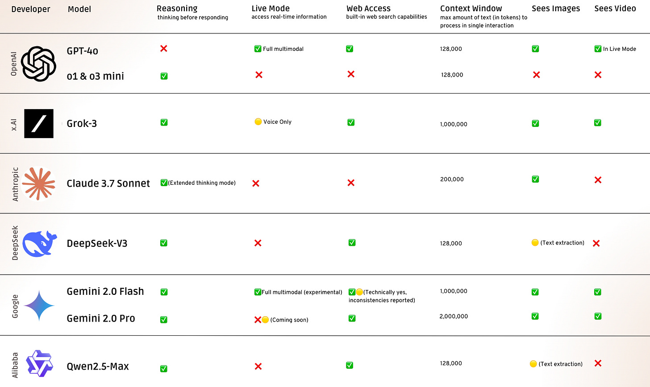Click the Gemini 2.0 Pro model name
Screen dimensions: 650x387
pyautogui.click(x=101, y=318)
